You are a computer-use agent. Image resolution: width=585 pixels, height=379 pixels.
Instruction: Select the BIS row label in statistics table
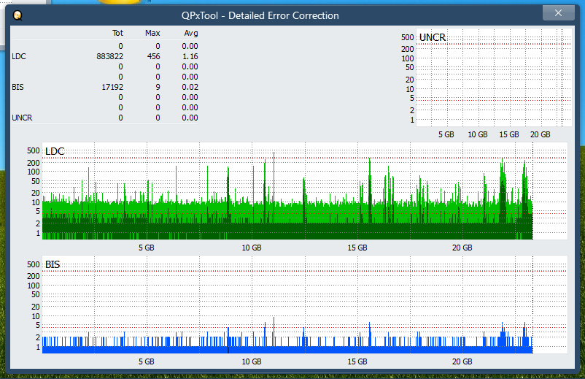18,87
